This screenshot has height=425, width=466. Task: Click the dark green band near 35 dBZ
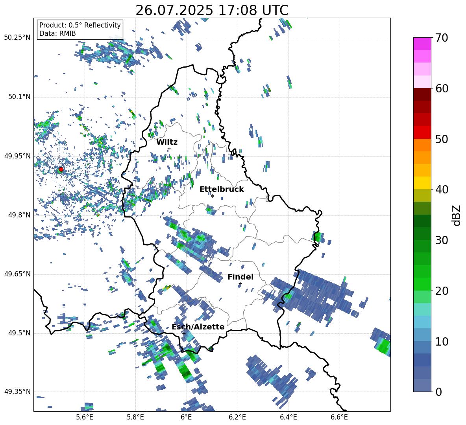422,221
